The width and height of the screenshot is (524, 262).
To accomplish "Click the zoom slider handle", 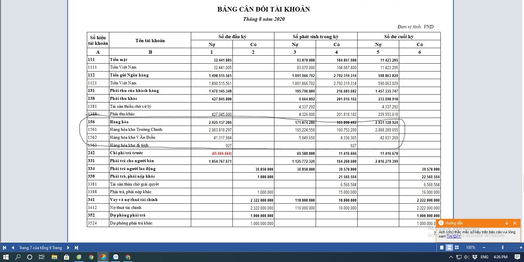I will click(x=503, y=247).
